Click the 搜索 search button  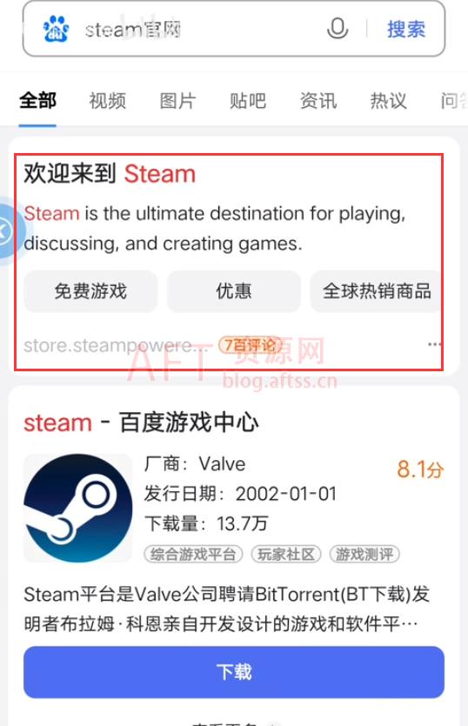tap(406, 30)
